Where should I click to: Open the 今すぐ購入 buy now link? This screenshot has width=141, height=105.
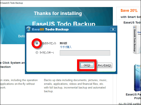pos(66,47)
